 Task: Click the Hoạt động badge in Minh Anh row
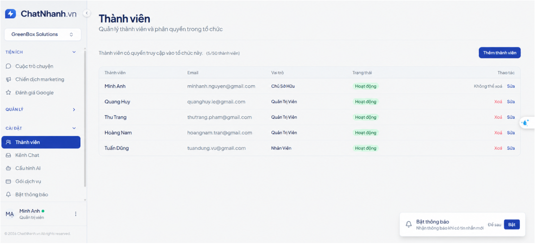coord(366,86)
